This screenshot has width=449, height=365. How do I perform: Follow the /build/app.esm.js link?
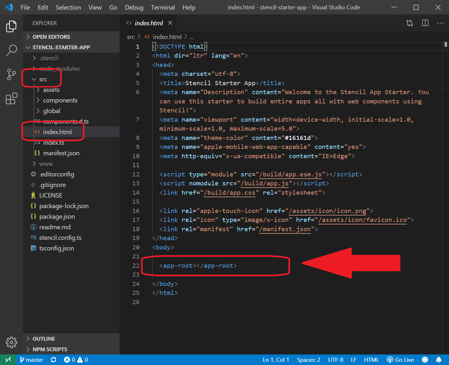pos(290,174)
